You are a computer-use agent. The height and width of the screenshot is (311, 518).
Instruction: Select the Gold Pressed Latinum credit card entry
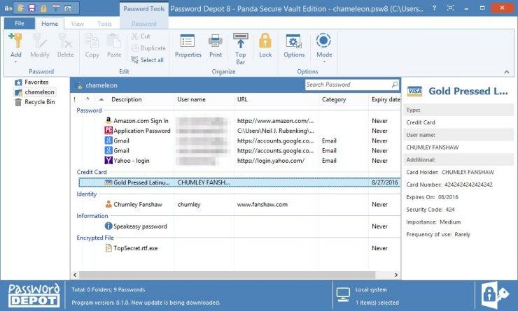click(x=239, y=182)
